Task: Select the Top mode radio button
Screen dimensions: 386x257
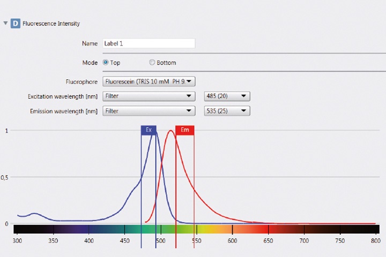Action: coord(106,63)
